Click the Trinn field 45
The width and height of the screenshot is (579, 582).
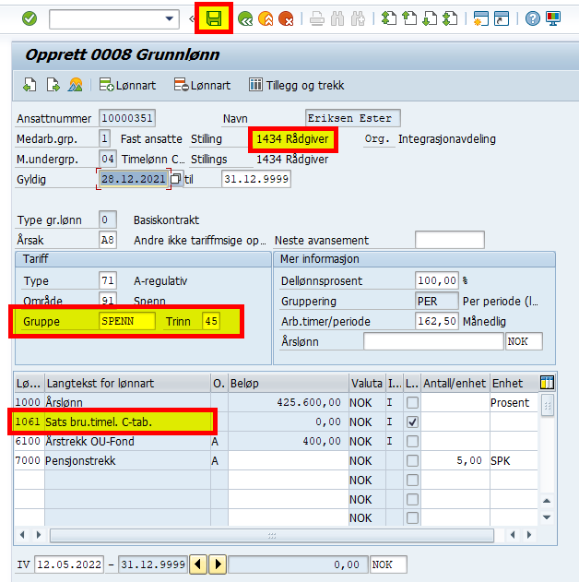click(x=211, y=321)
